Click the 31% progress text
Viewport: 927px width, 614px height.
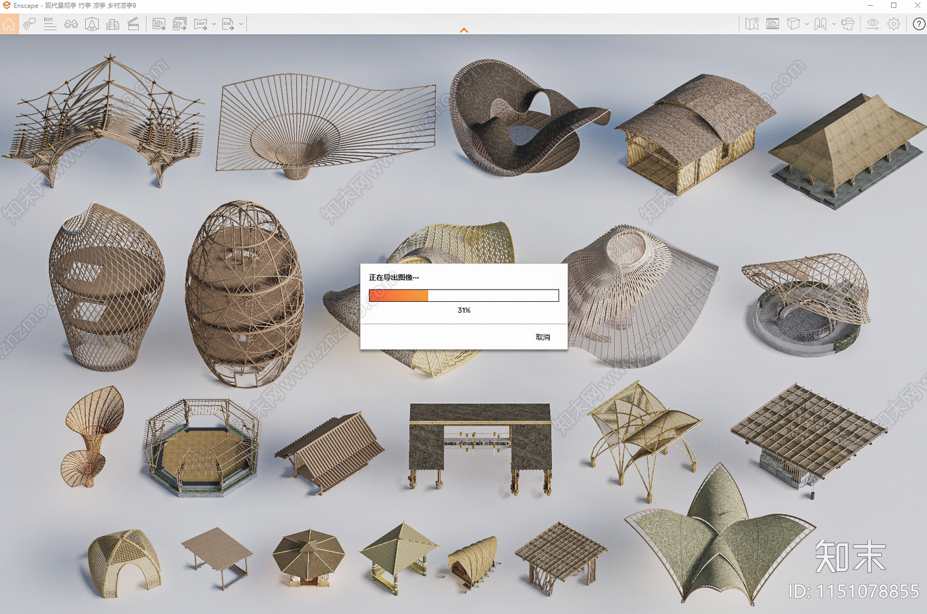tap(464, 310)
